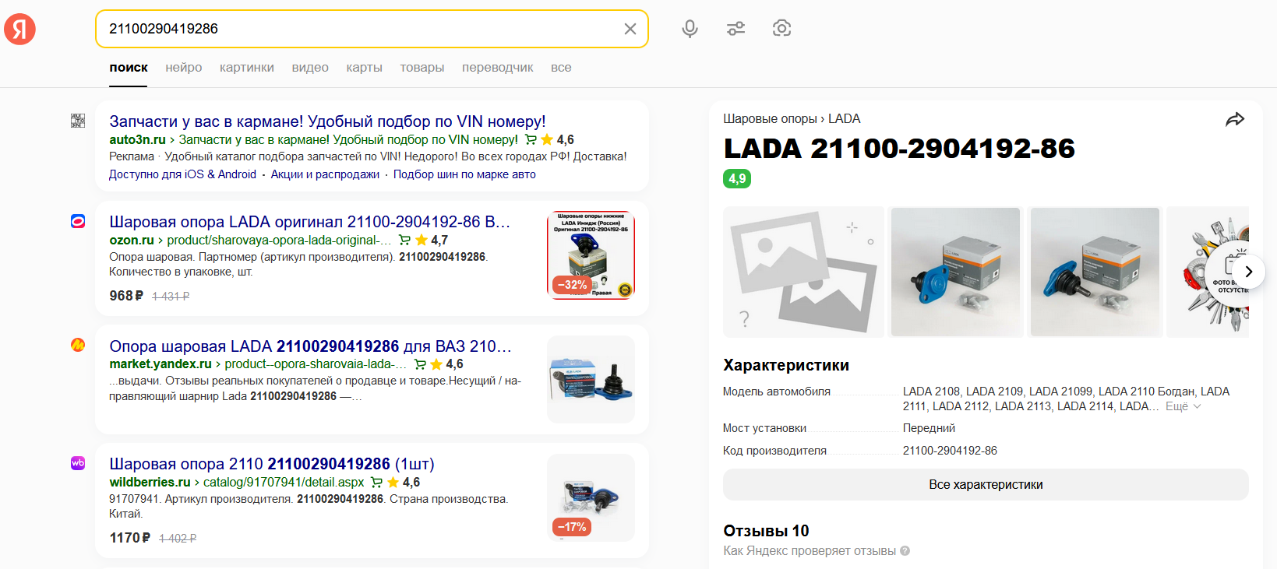
Task: Click the Ozon favicon next to result
Action: pyautogui.click(x=78, y=222)
